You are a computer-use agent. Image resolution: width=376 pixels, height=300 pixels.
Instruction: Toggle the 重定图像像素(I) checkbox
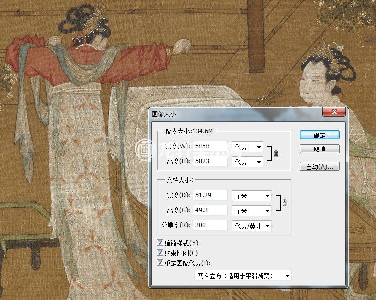coord(160,263)
